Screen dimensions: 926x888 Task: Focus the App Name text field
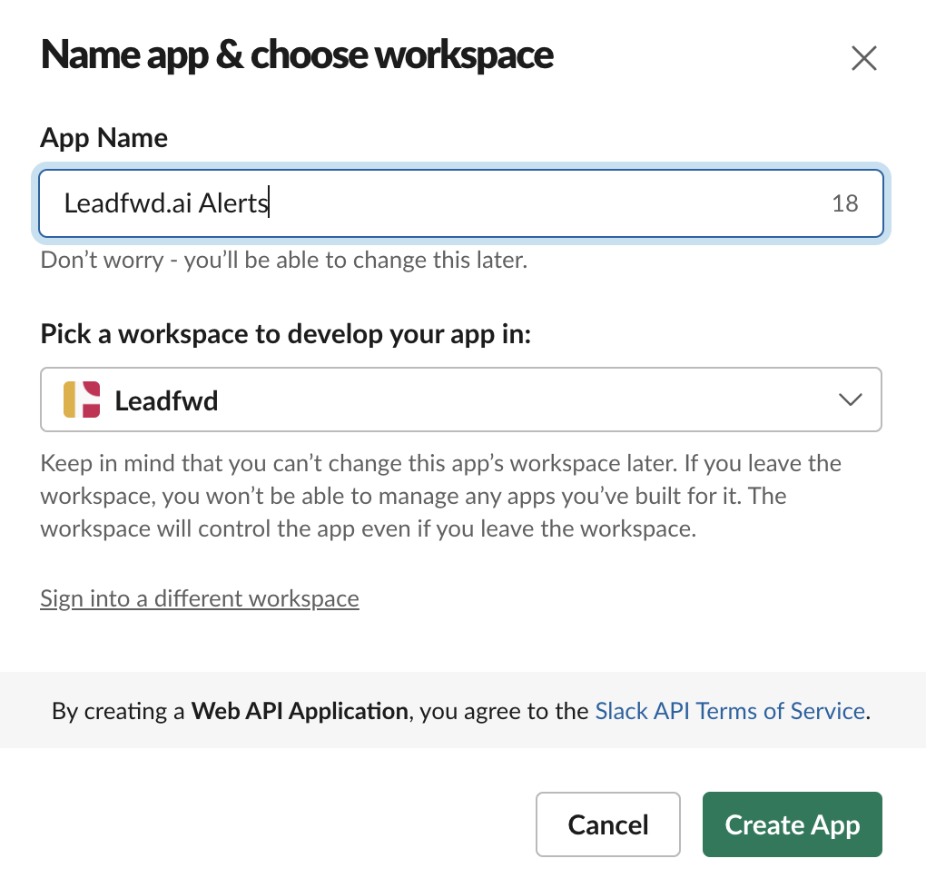tap(460, 203)
